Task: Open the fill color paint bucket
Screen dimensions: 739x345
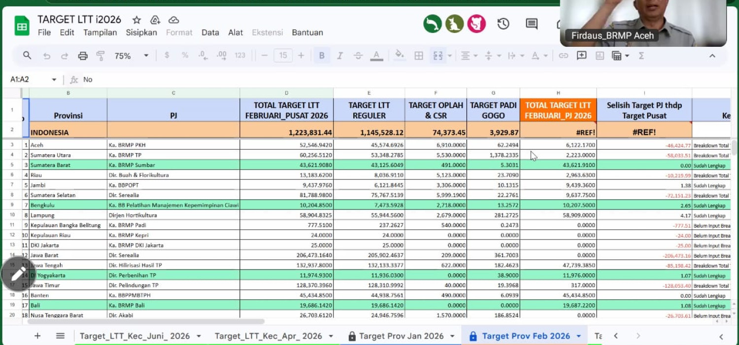Action: 400,56
